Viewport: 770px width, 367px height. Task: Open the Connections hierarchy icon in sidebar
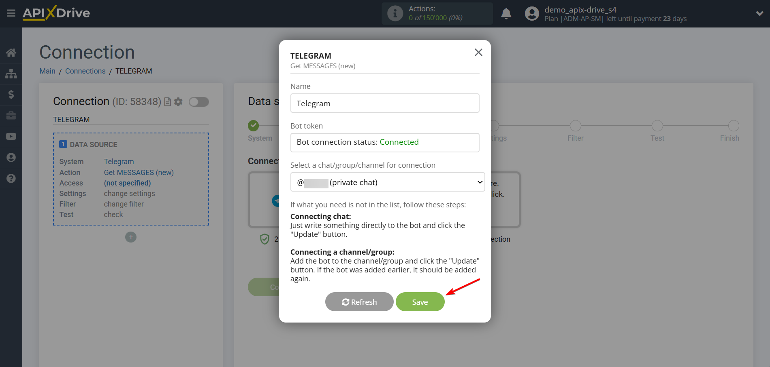[x=11, y=74]
